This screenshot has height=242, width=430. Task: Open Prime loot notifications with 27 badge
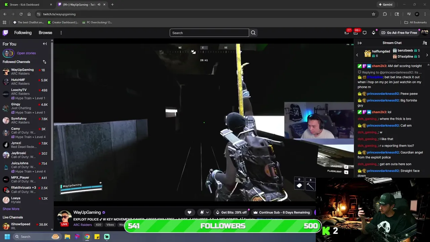point(347,33)
